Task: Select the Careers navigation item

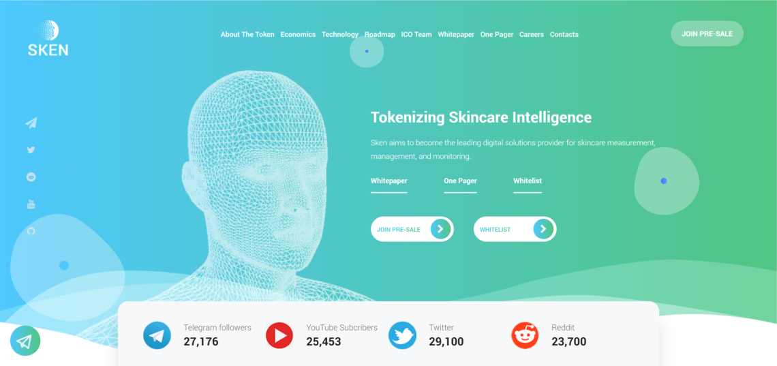Action: point(531,35)
